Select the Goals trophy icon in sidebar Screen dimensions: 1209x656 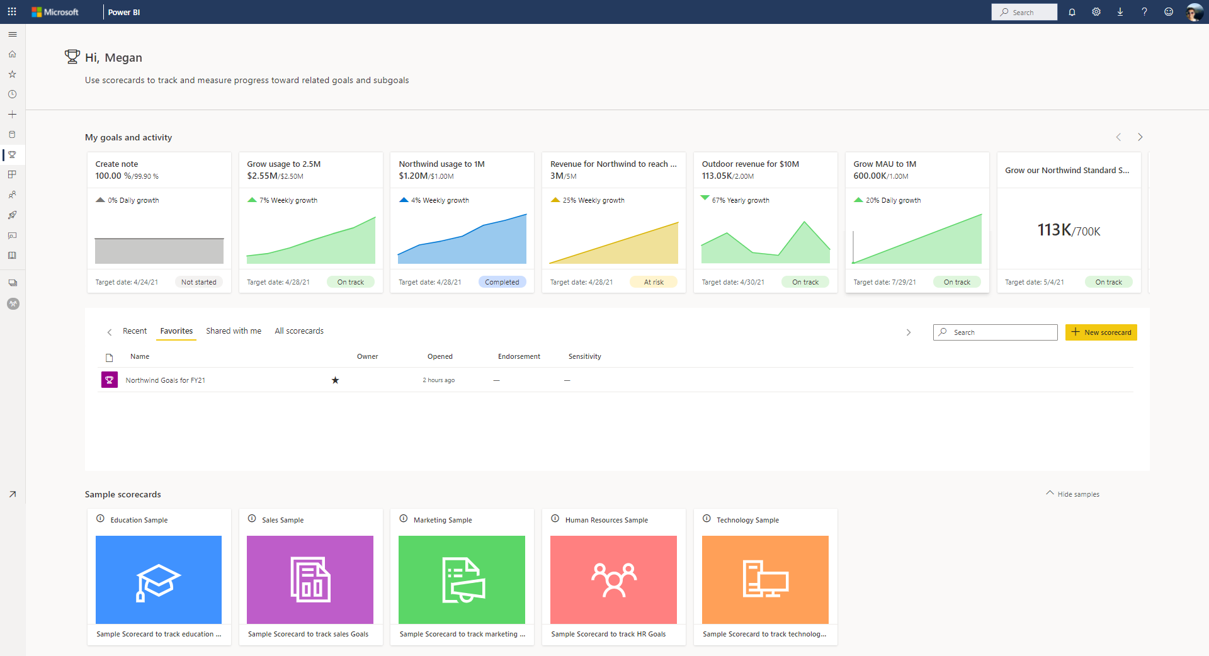coord(13,155)
